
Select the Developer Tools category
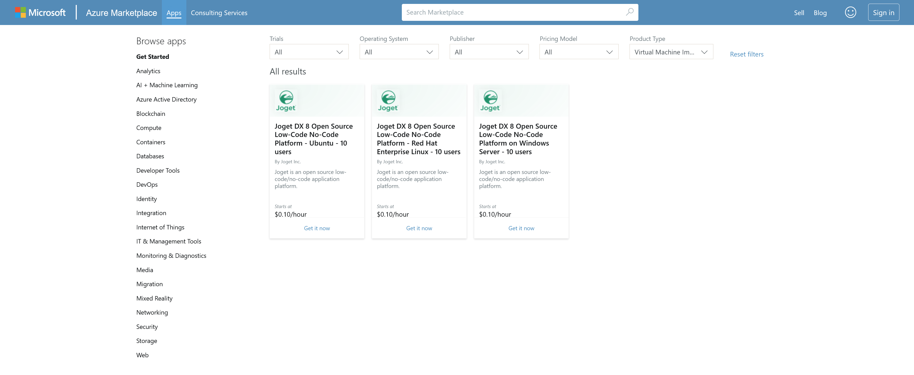pyautogui.click(x=158, y=171)
